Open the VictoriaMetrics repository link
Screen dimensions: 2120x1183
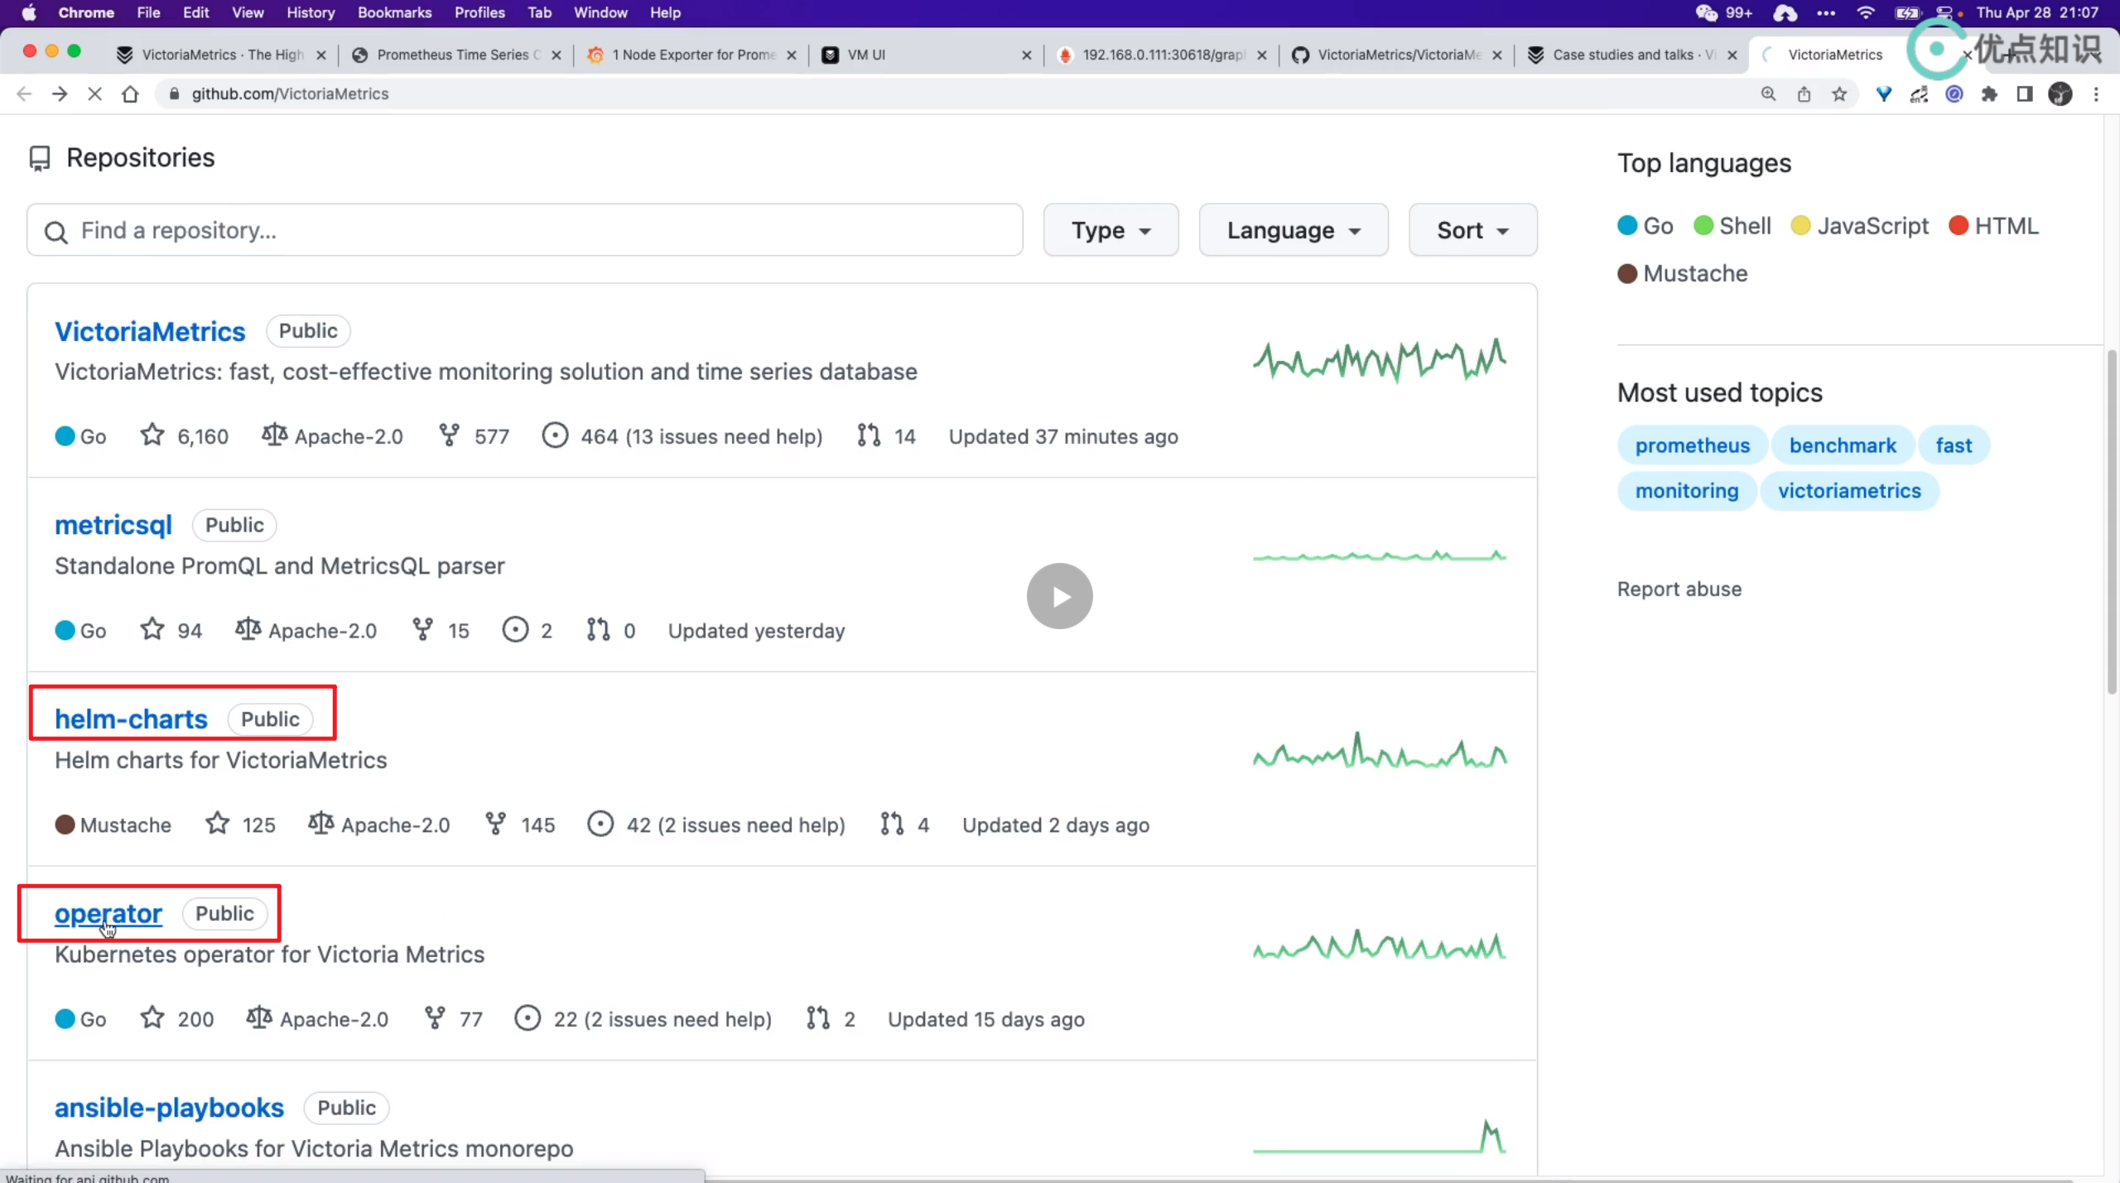150,331
